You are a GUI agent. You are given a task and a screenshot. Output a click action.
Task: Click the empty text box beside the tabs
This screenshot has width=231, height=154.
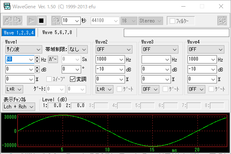click(176, 33)
